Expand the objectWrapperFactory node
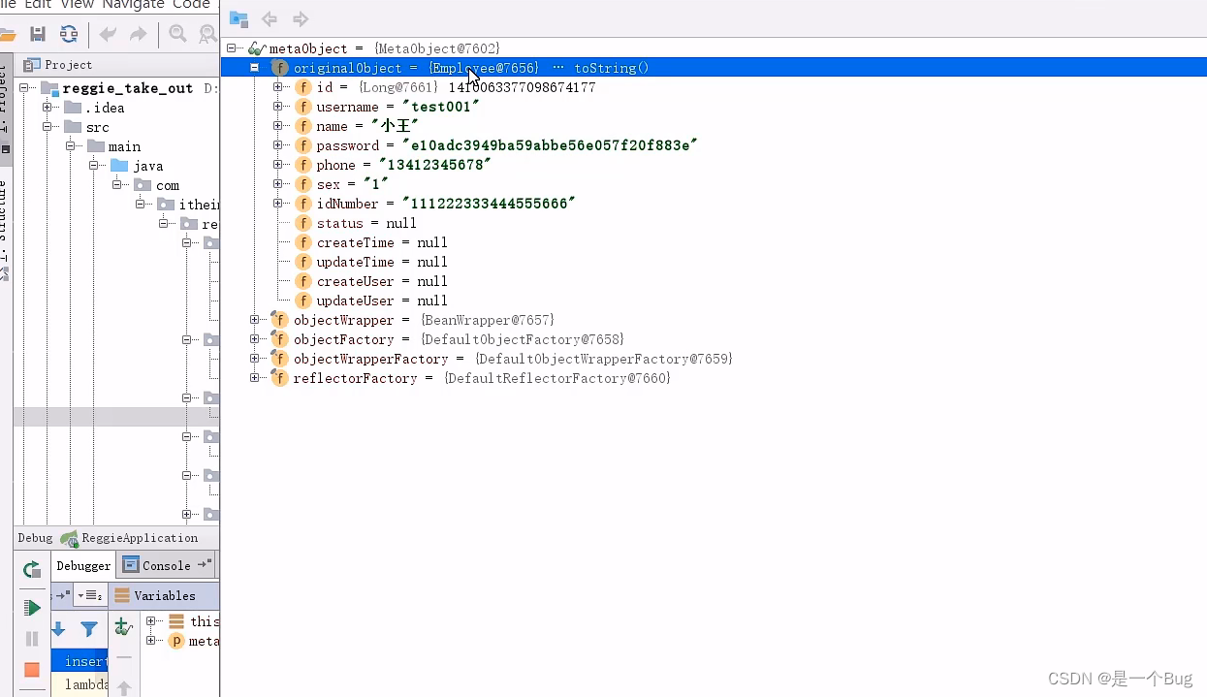The height and width of the screenshot is (697, 1207). click(x=254, y=359)
